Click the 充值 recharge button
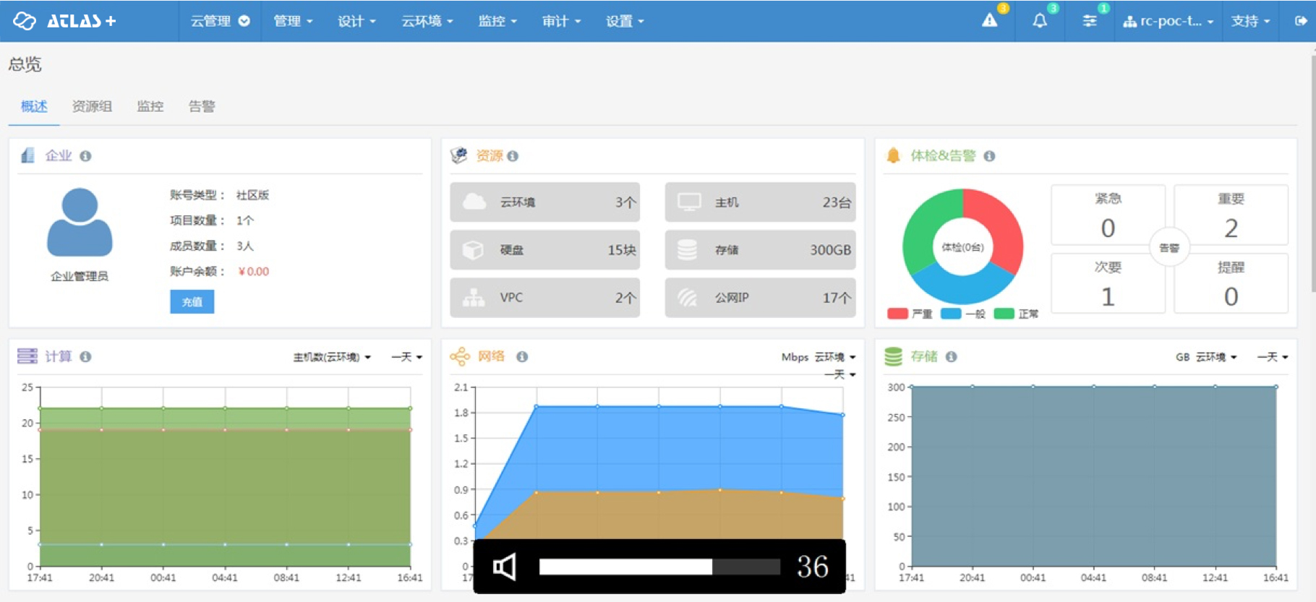 [x=192, y=302]
